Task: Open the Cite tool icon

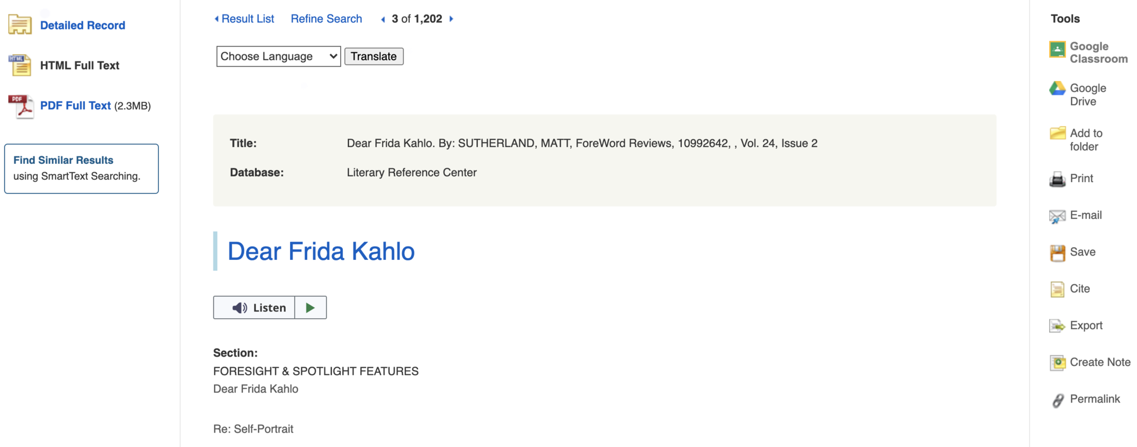Action: coord(1057,289)
